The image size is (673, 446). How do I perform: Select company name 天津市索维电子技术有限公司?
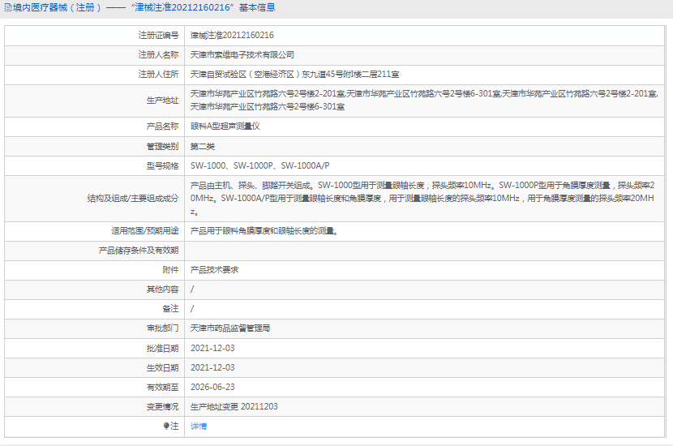[242, 55]
